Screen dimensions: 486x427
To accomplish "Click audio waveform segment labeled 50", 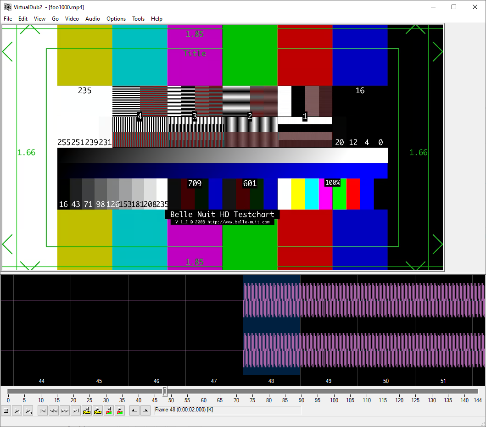I will (386, 326).
